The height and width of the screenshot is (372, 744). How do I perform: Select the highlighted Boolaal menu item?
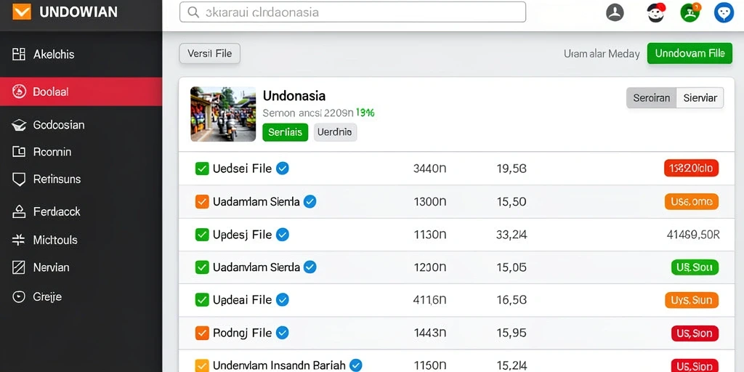click(81, 92)
